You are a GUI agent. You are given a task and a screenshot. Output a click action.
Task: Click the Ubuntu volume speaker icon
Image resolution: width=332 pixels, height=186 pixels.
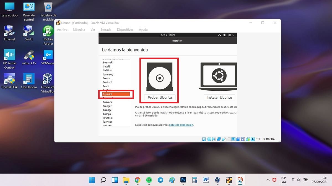[x=224, y=35]
